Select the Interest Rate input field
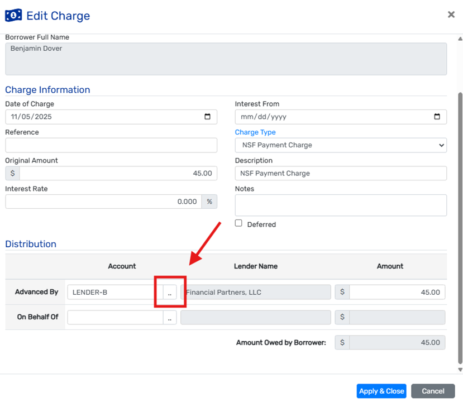Viewport: 463px width, 402px height. [x=103, y=202]
